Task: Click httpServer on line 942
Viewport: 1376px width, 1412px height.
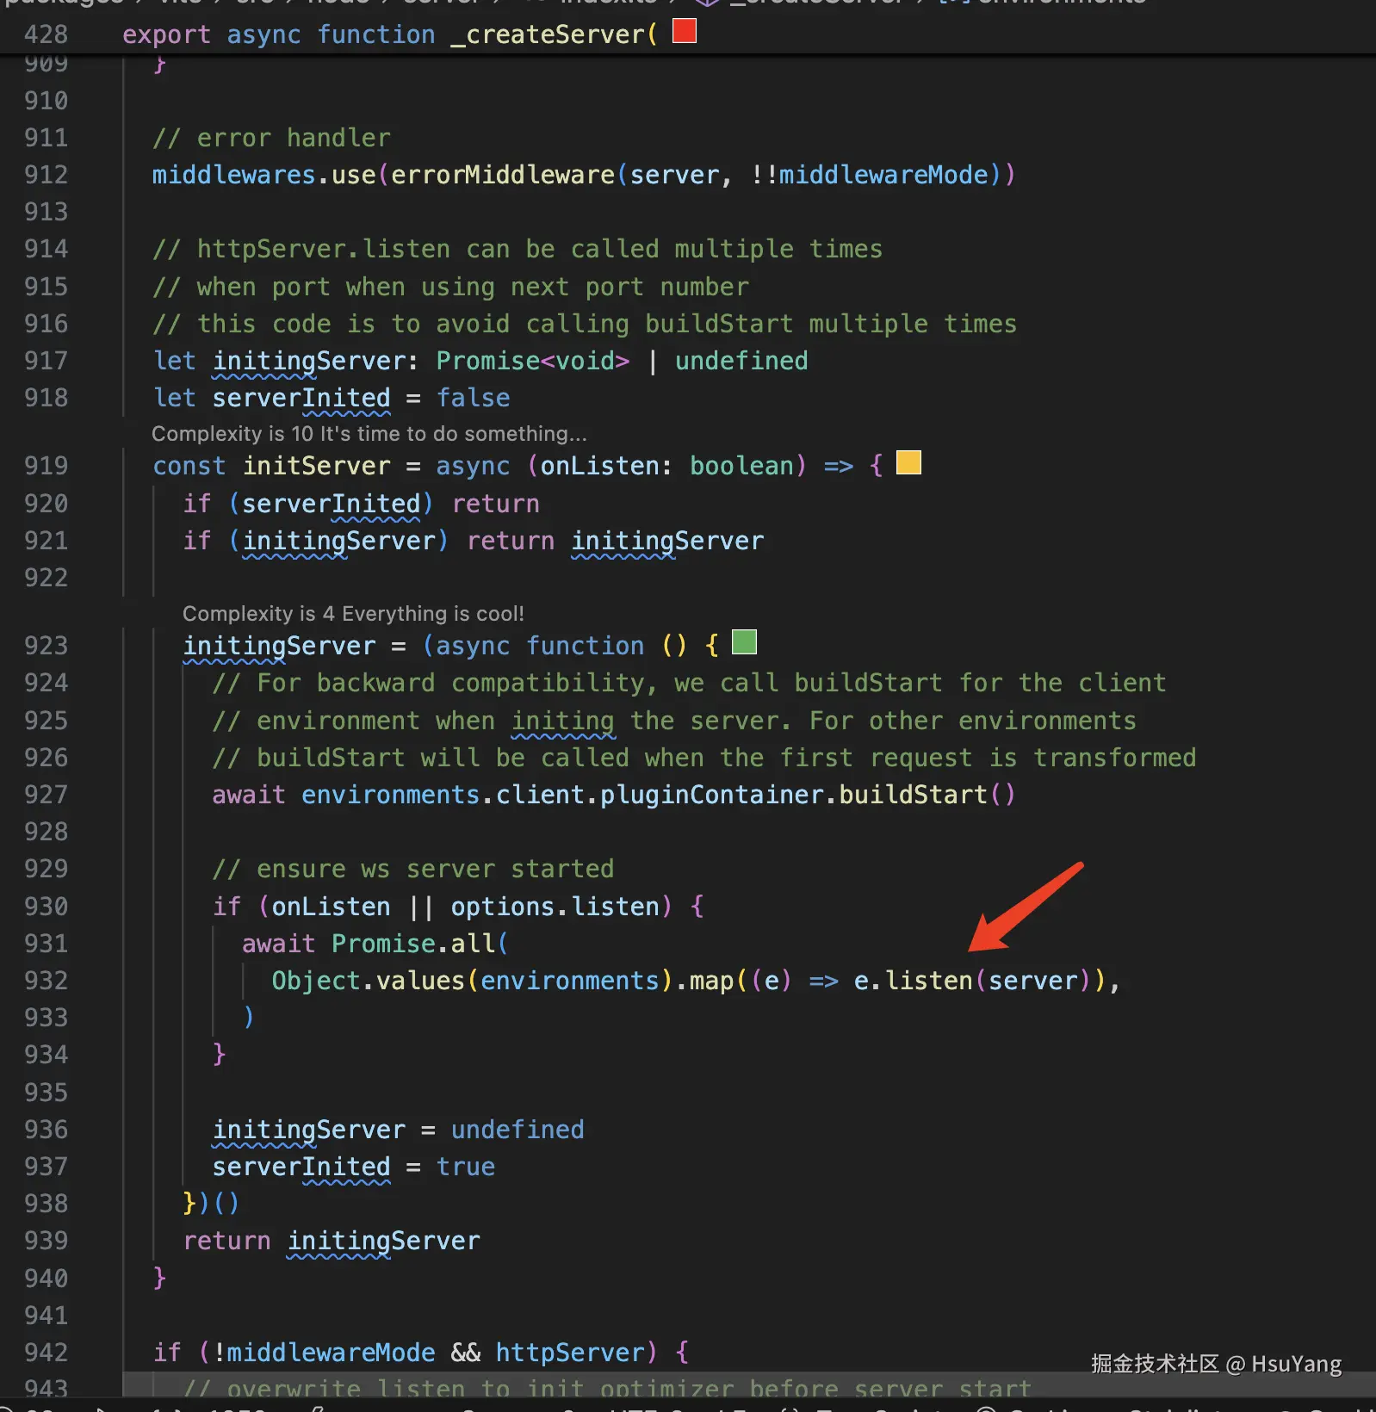Action: 570,1353
